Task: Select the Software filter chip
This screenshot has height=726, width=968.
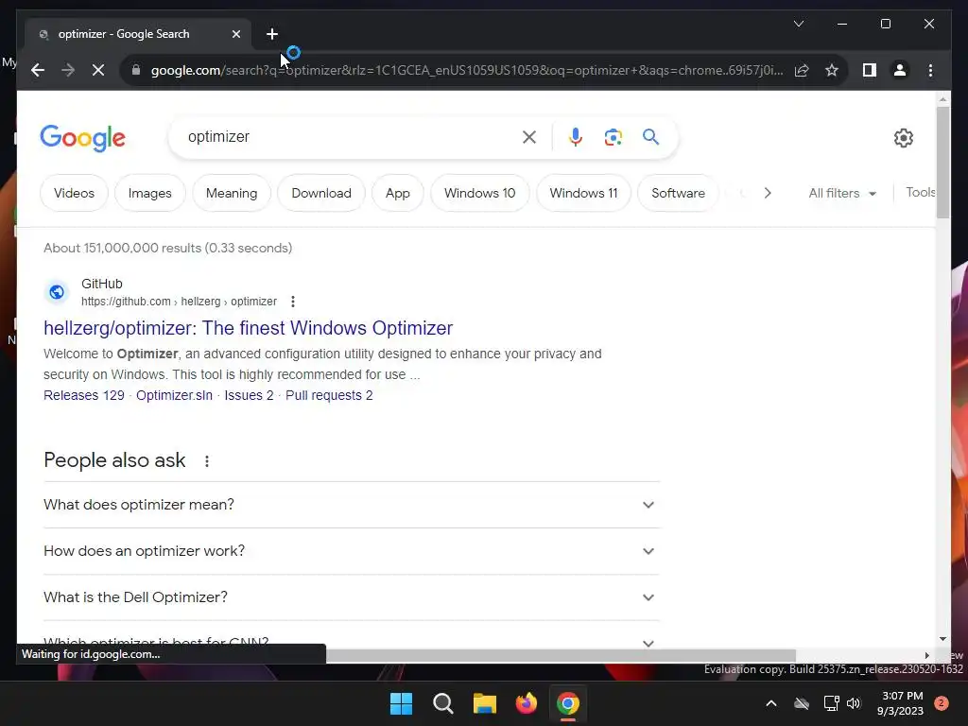Action: pos(678,193)
